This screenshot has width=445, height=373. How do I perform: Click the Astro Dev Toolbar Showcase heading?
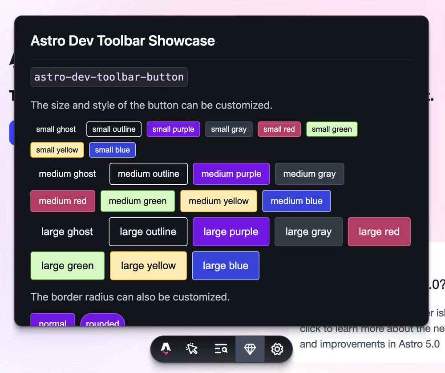coord(123,41)
